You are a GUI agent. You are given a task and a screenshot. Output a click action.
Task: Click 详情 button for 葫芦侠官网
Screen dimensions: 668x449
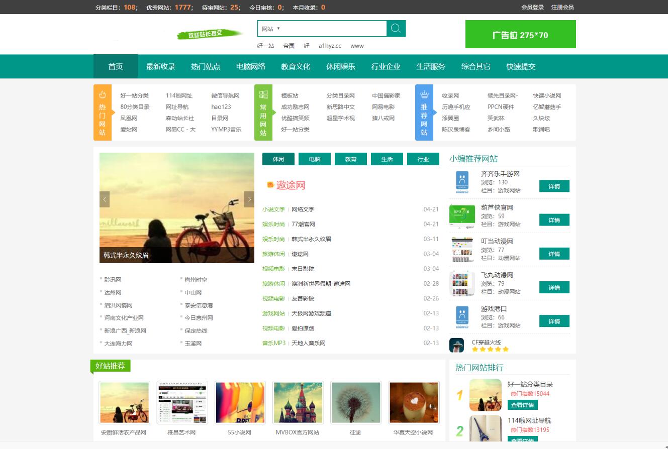[x=554, y=220]
